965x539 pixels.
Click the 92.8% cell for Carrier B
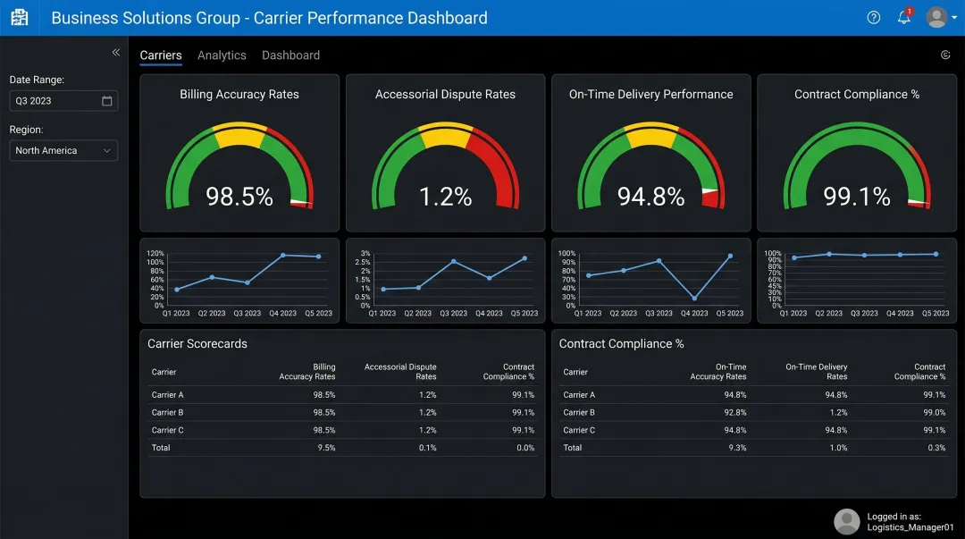pos(735,413)
